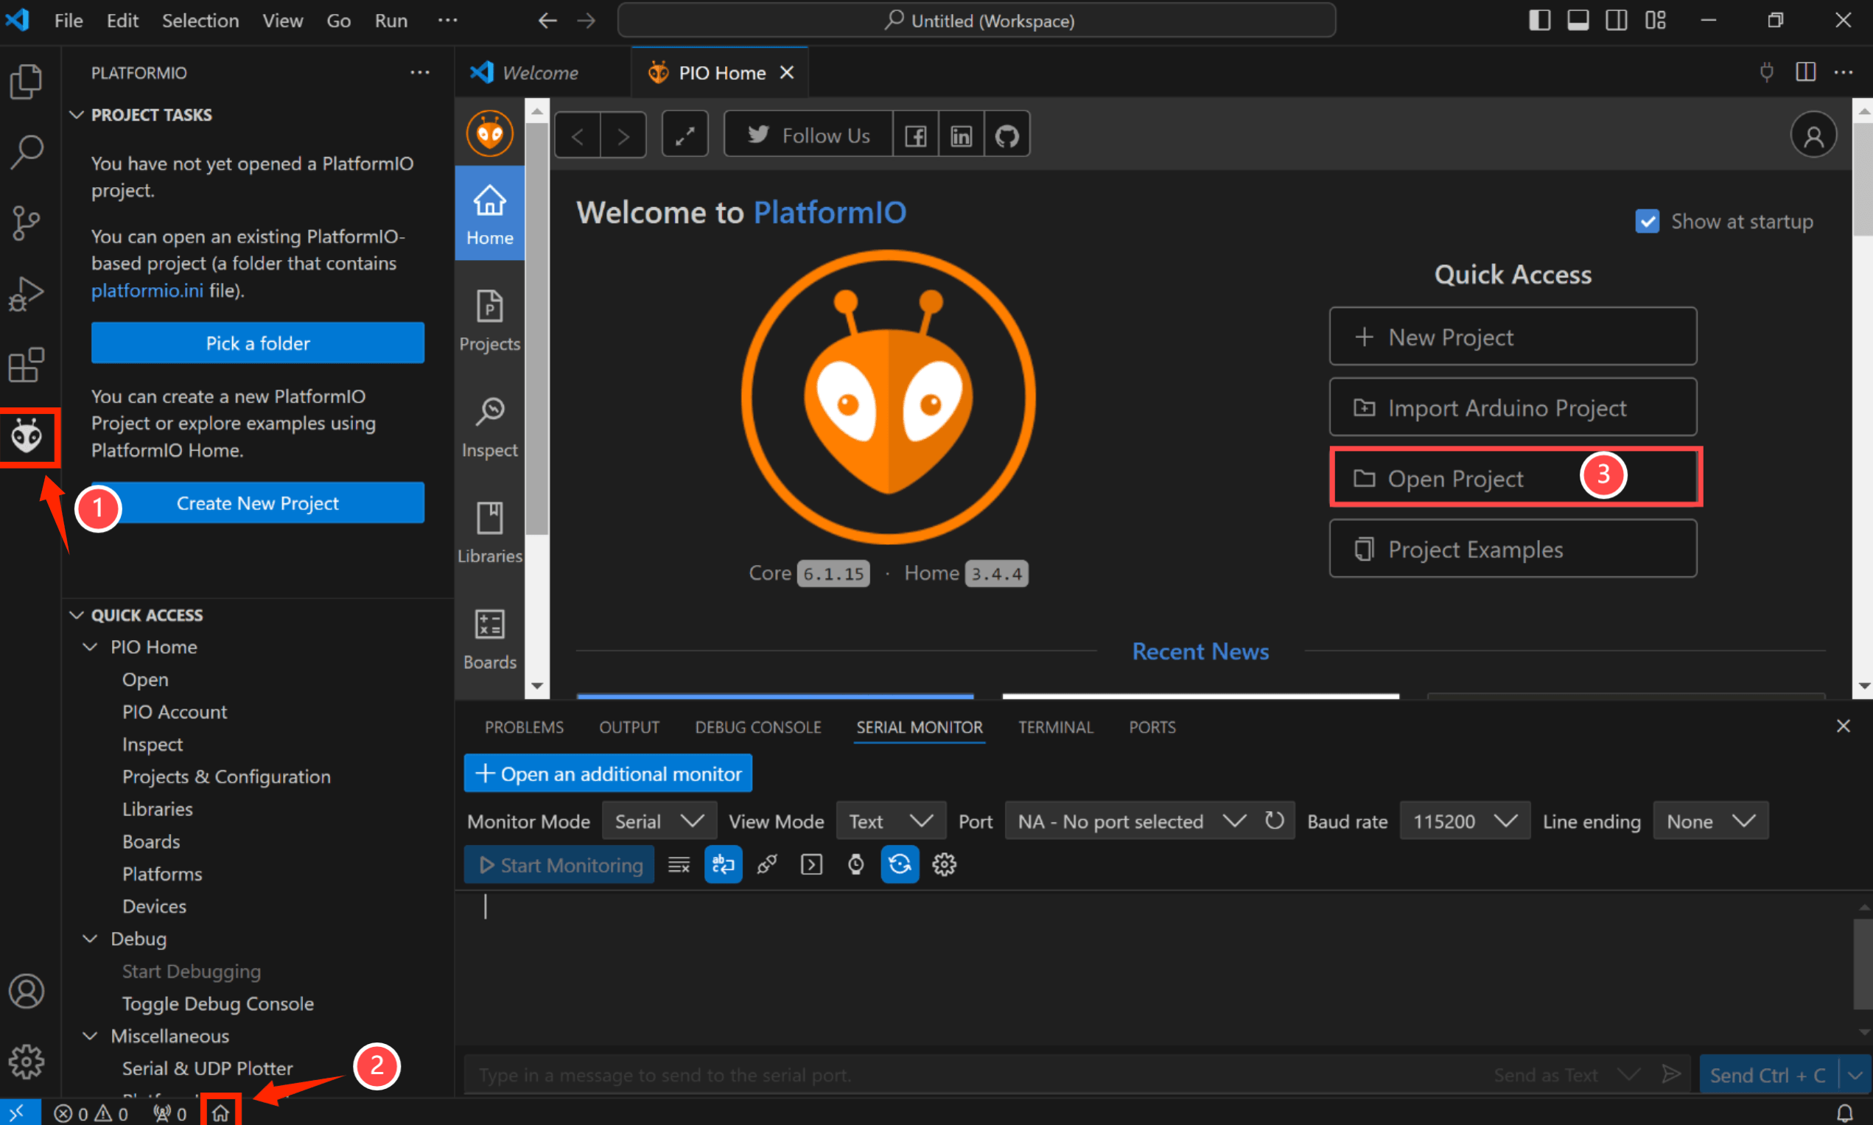Toggle the DTR/RTS plug icon in serial monitor
Screen dimensions: 1873x1125
pyautogui.click(x=767, y=864)
